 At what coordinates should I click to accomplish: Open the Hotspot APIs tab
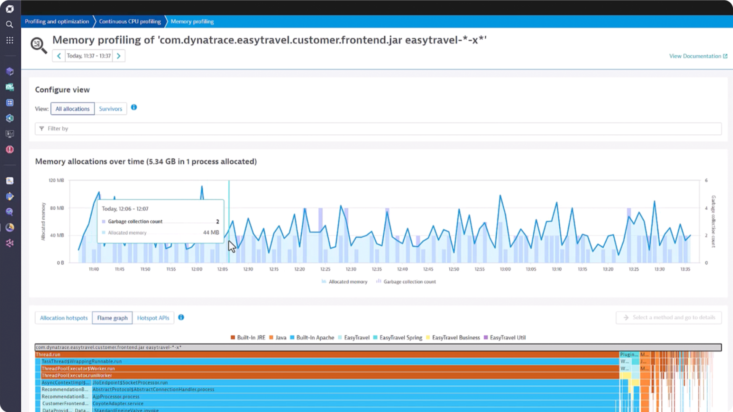[153, 318]
